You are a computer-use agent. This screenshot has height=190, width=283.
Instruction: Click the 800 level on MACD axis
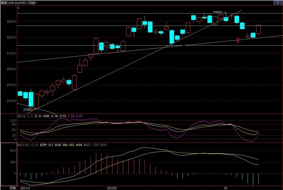point(13,150)
